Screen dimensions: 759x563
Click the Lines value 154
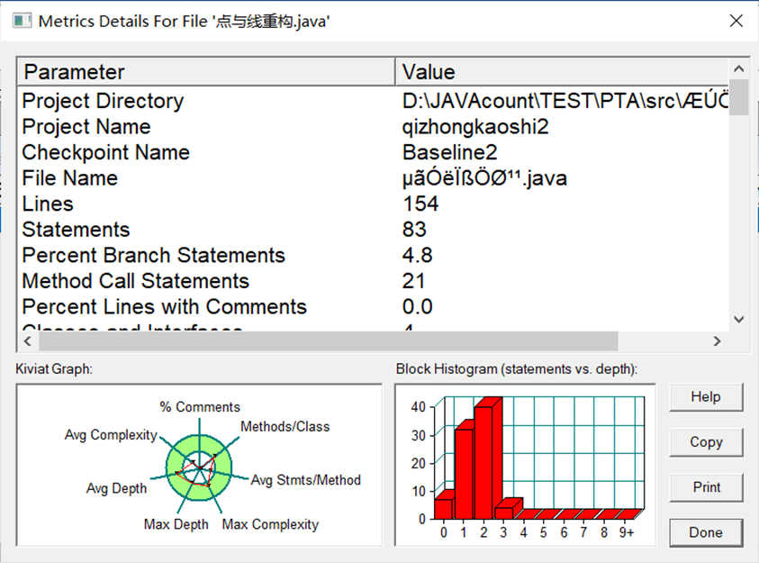coord(420,204)
